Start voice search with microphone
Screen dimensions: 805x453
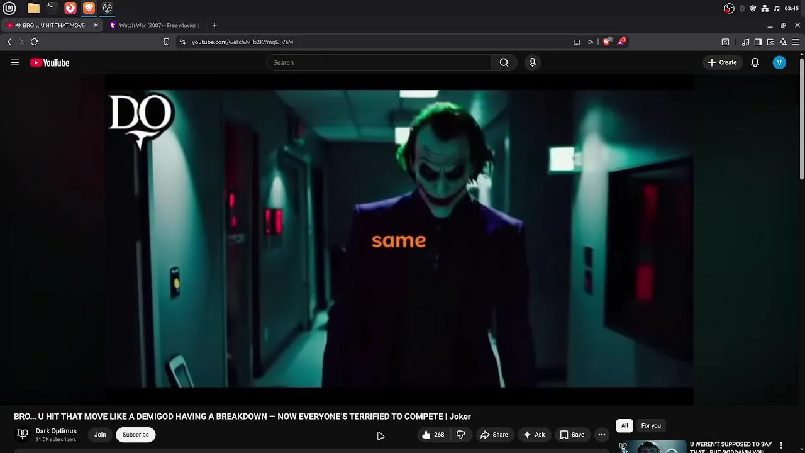click(532, 62)
